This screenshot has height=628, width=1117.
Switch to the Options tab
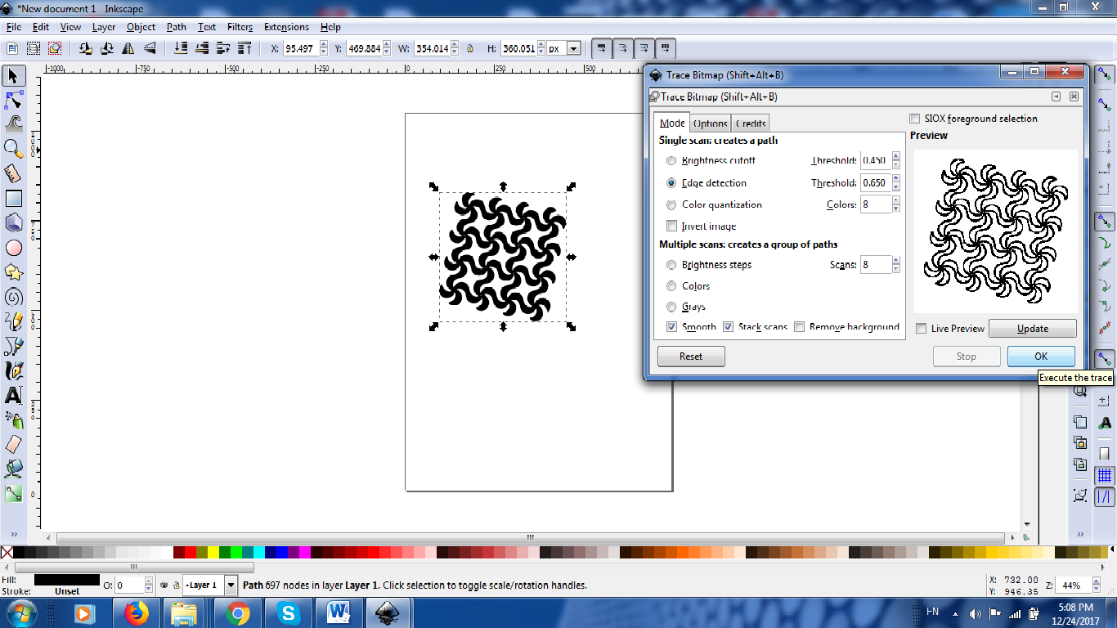pyautogui.click(x=710, y=123)
